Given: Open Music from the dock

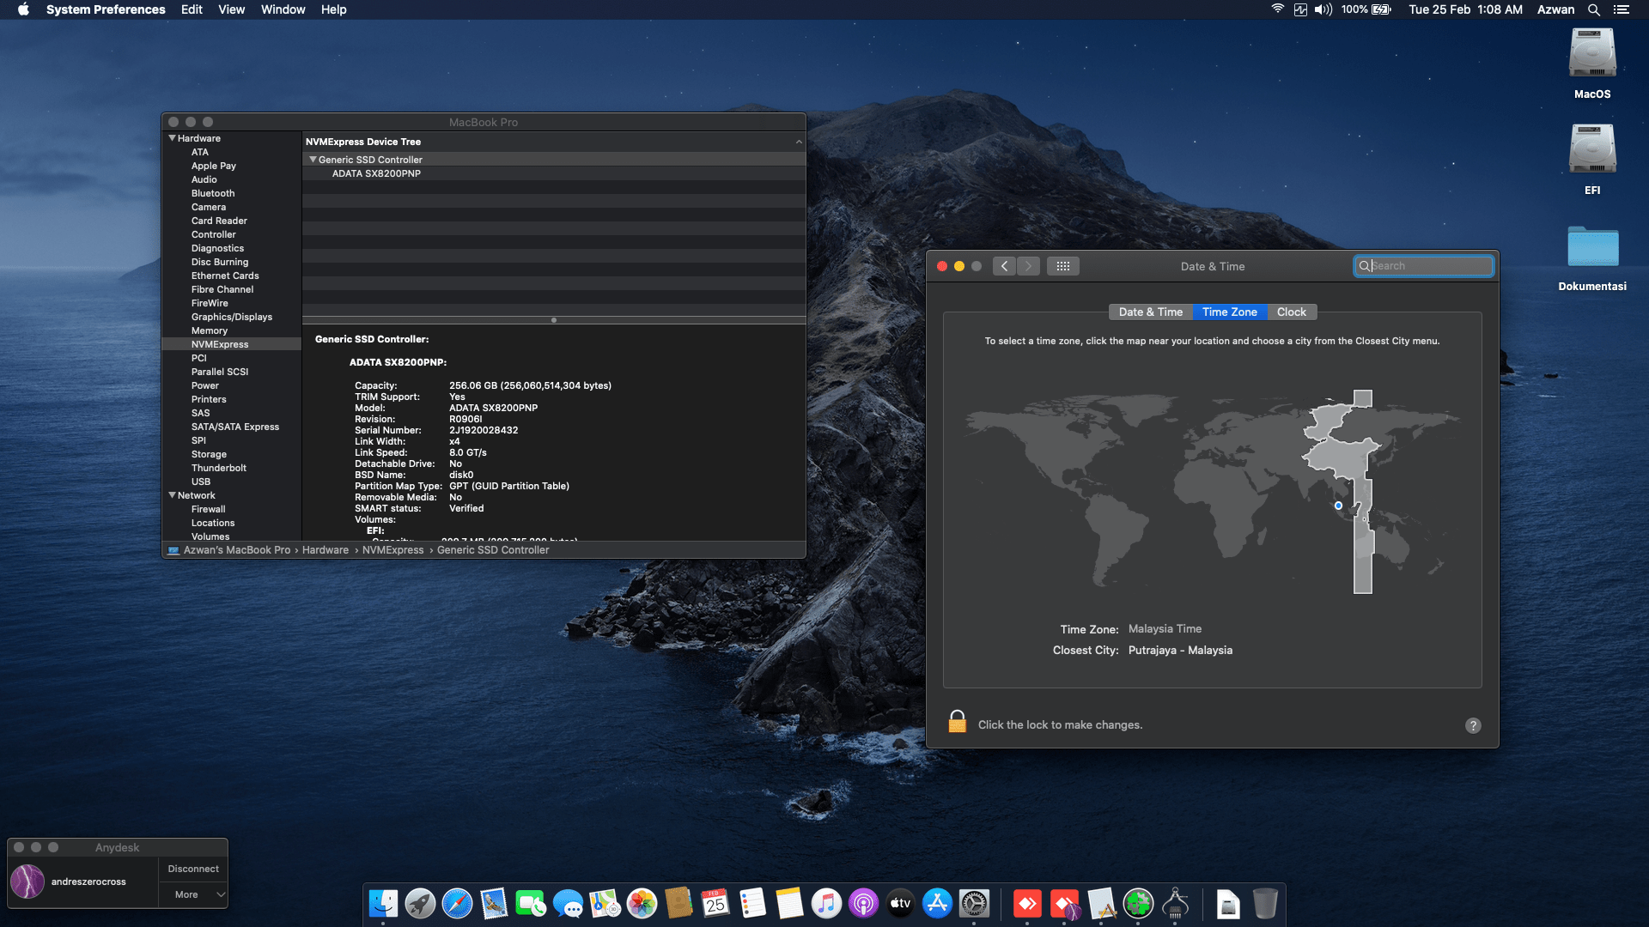Looking at the screenshot, I should coord(826,903).
